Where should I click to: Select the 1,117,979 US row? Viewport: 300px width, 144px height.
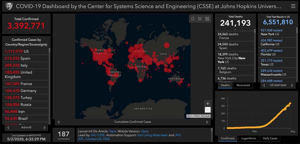26,51
